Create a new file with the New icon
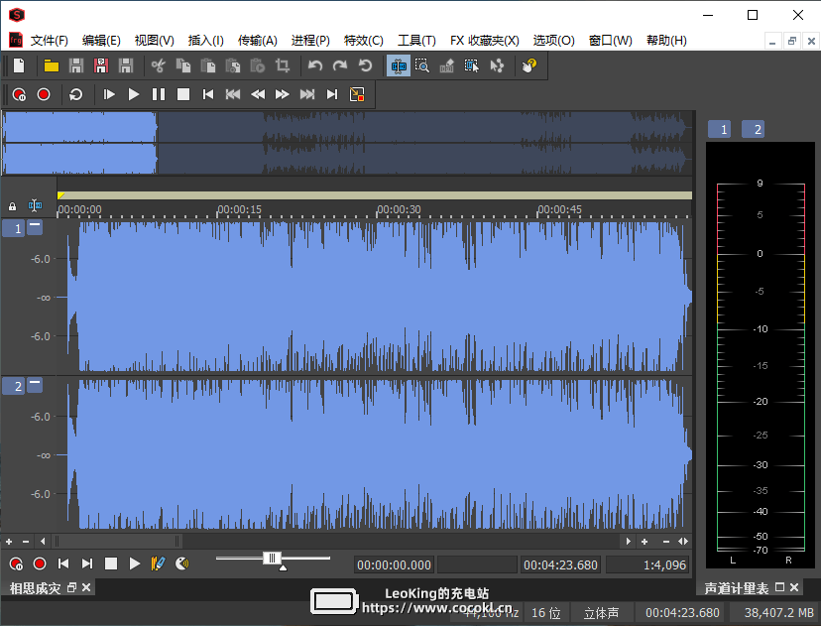 (x=19, y=65)
